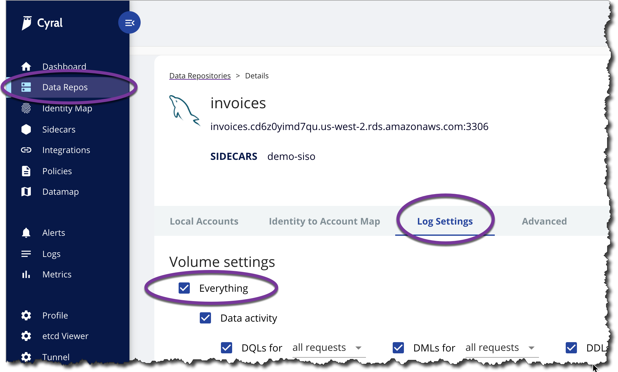The image size is (618, 372).
Task: Click the Alerts bell icon
Action: [x=26, y=233]
